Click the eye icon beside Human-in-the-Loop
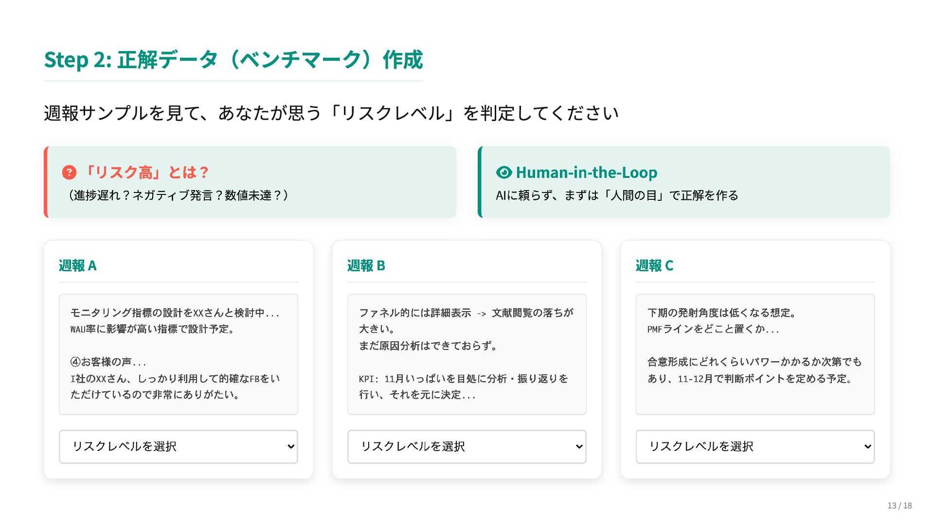This screenshot has height=525, width=934. (504, 172)
